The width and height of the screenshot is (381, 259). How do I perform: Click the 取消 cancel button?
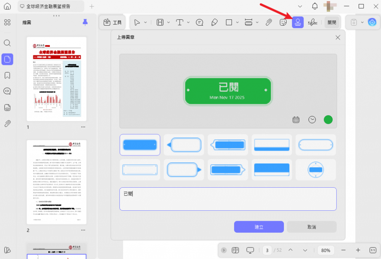click(x=312, y=227)
